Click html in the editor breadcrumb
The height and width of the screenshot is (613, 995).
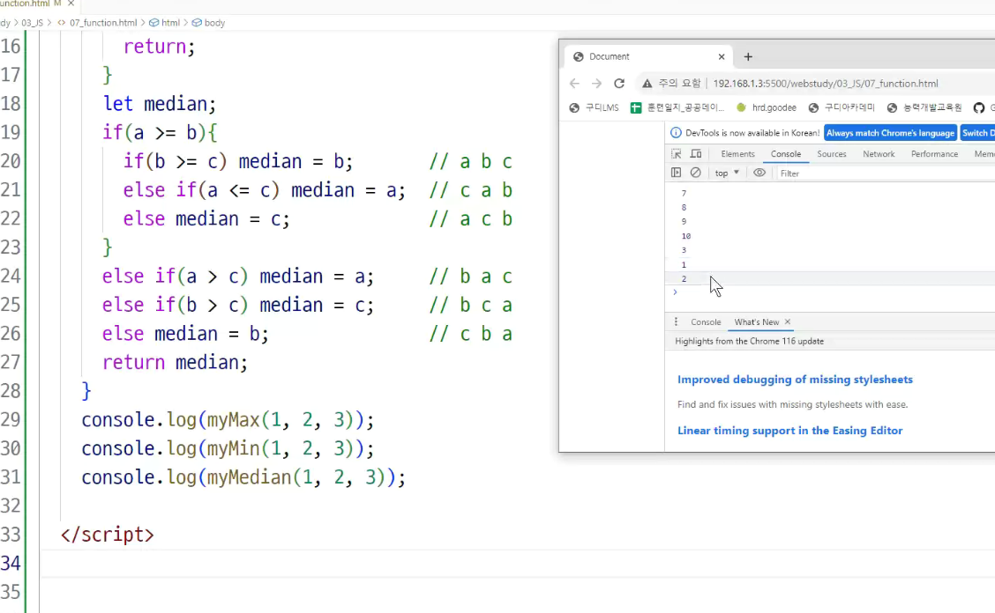click(164, 23)
